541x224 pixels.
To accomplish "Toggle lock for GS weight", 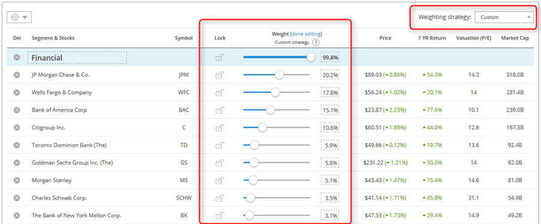I will (x=220, y=163).
